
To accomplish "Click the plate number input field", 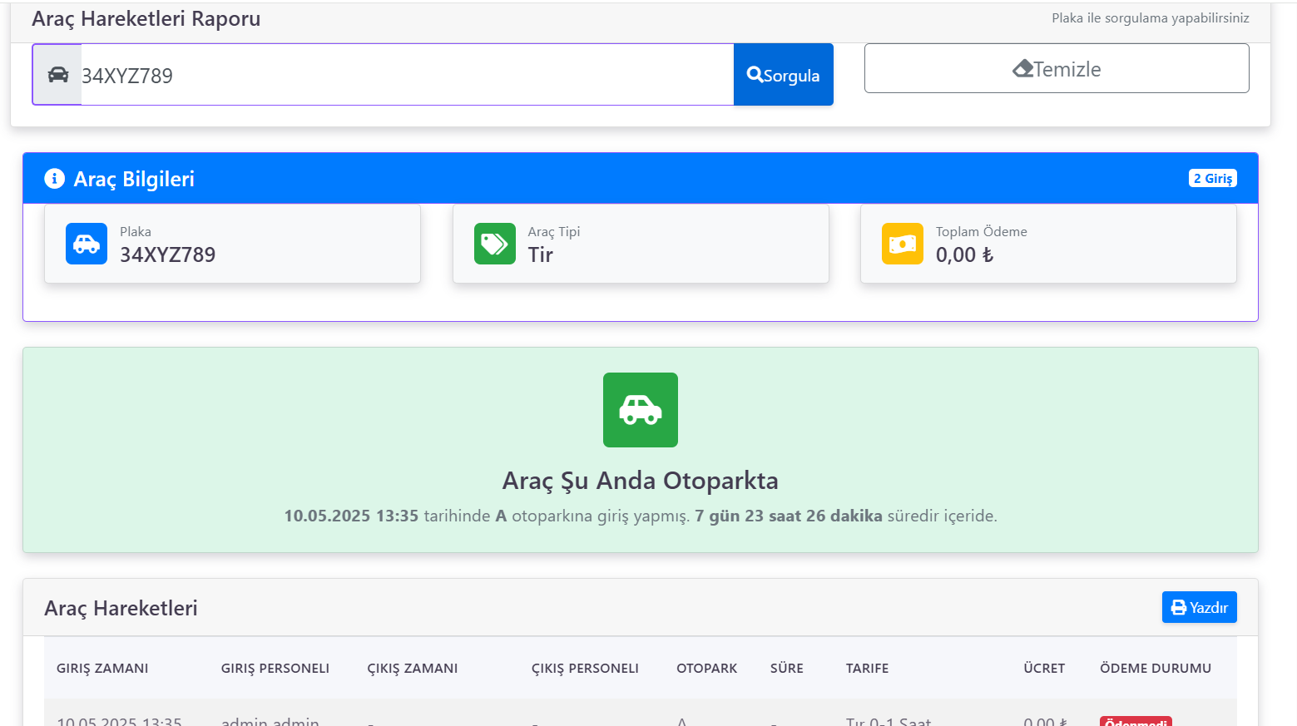I will point(406,75).
